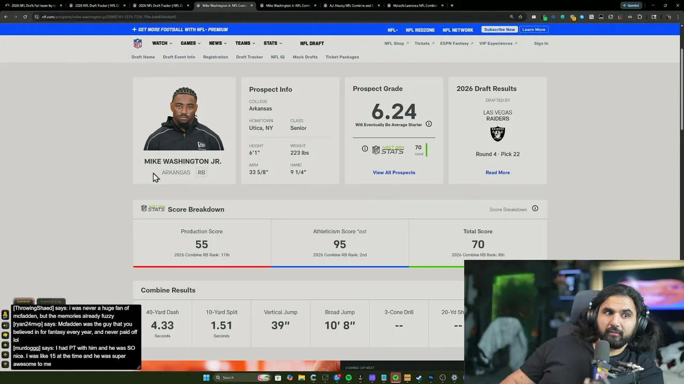Screen dimensions: 684x384
Task: Click Athleticism Score 95 value
Action: pos(339,244)
